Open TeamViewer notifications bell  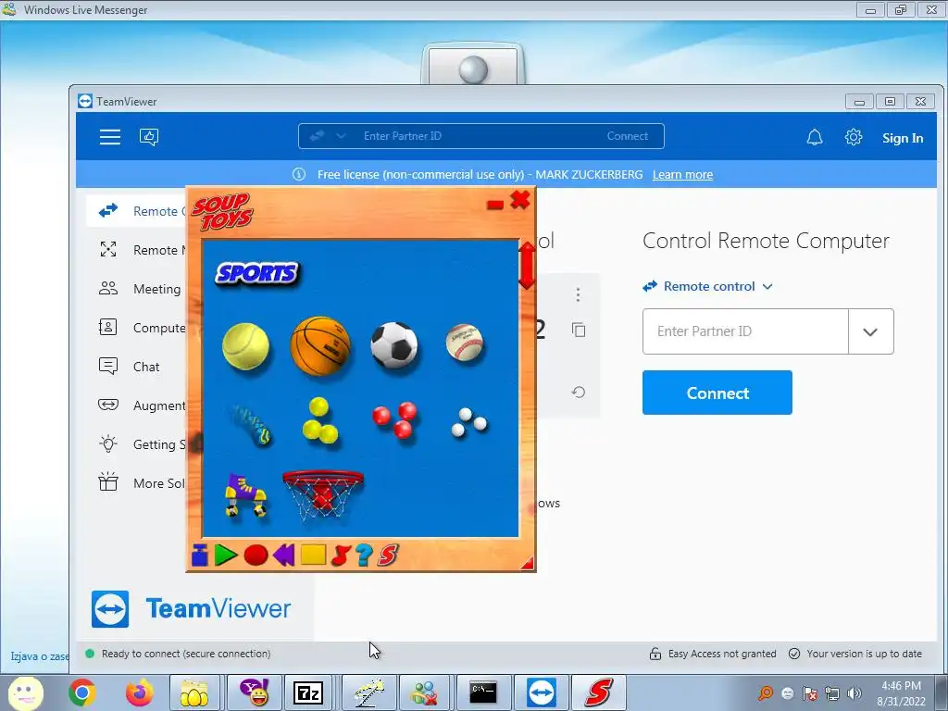pos(815,137)
